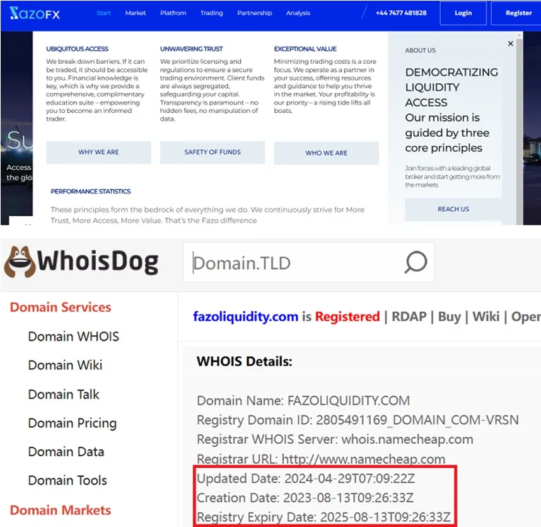Click the +44 7477 481828 phone number
Screen dimensions: 541x527
coord(401,13)
